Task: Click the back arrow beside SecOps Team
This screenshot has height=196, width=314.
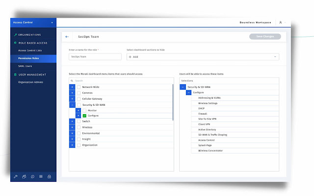Action: point(67,37)
